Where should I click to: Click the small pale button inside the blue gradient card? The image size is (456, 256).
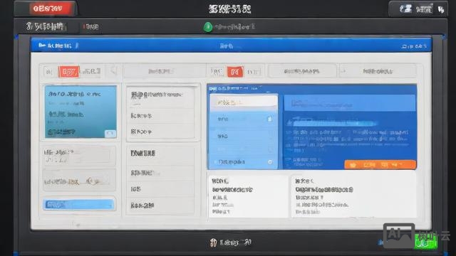tap(110, 134)
